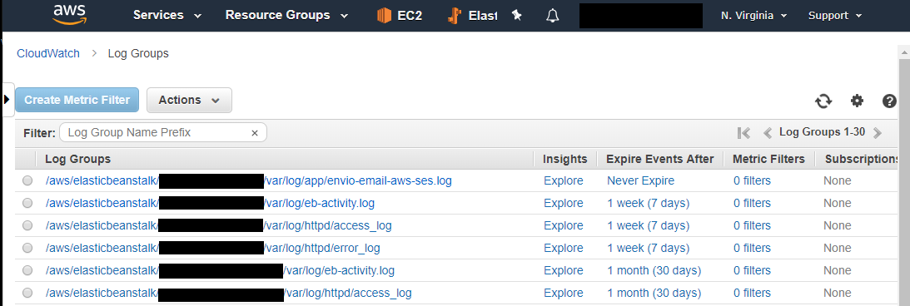The height and width of the screenshot is (306, 910).
Task: Expand the Services menu
Action: pos(167,16)
